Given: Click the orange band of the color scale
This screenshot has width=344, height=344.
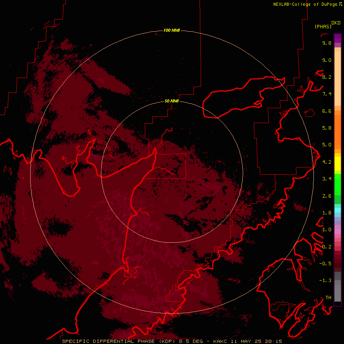Looking at the screenshot, I should pyautogui.click(x=338, y=132).
